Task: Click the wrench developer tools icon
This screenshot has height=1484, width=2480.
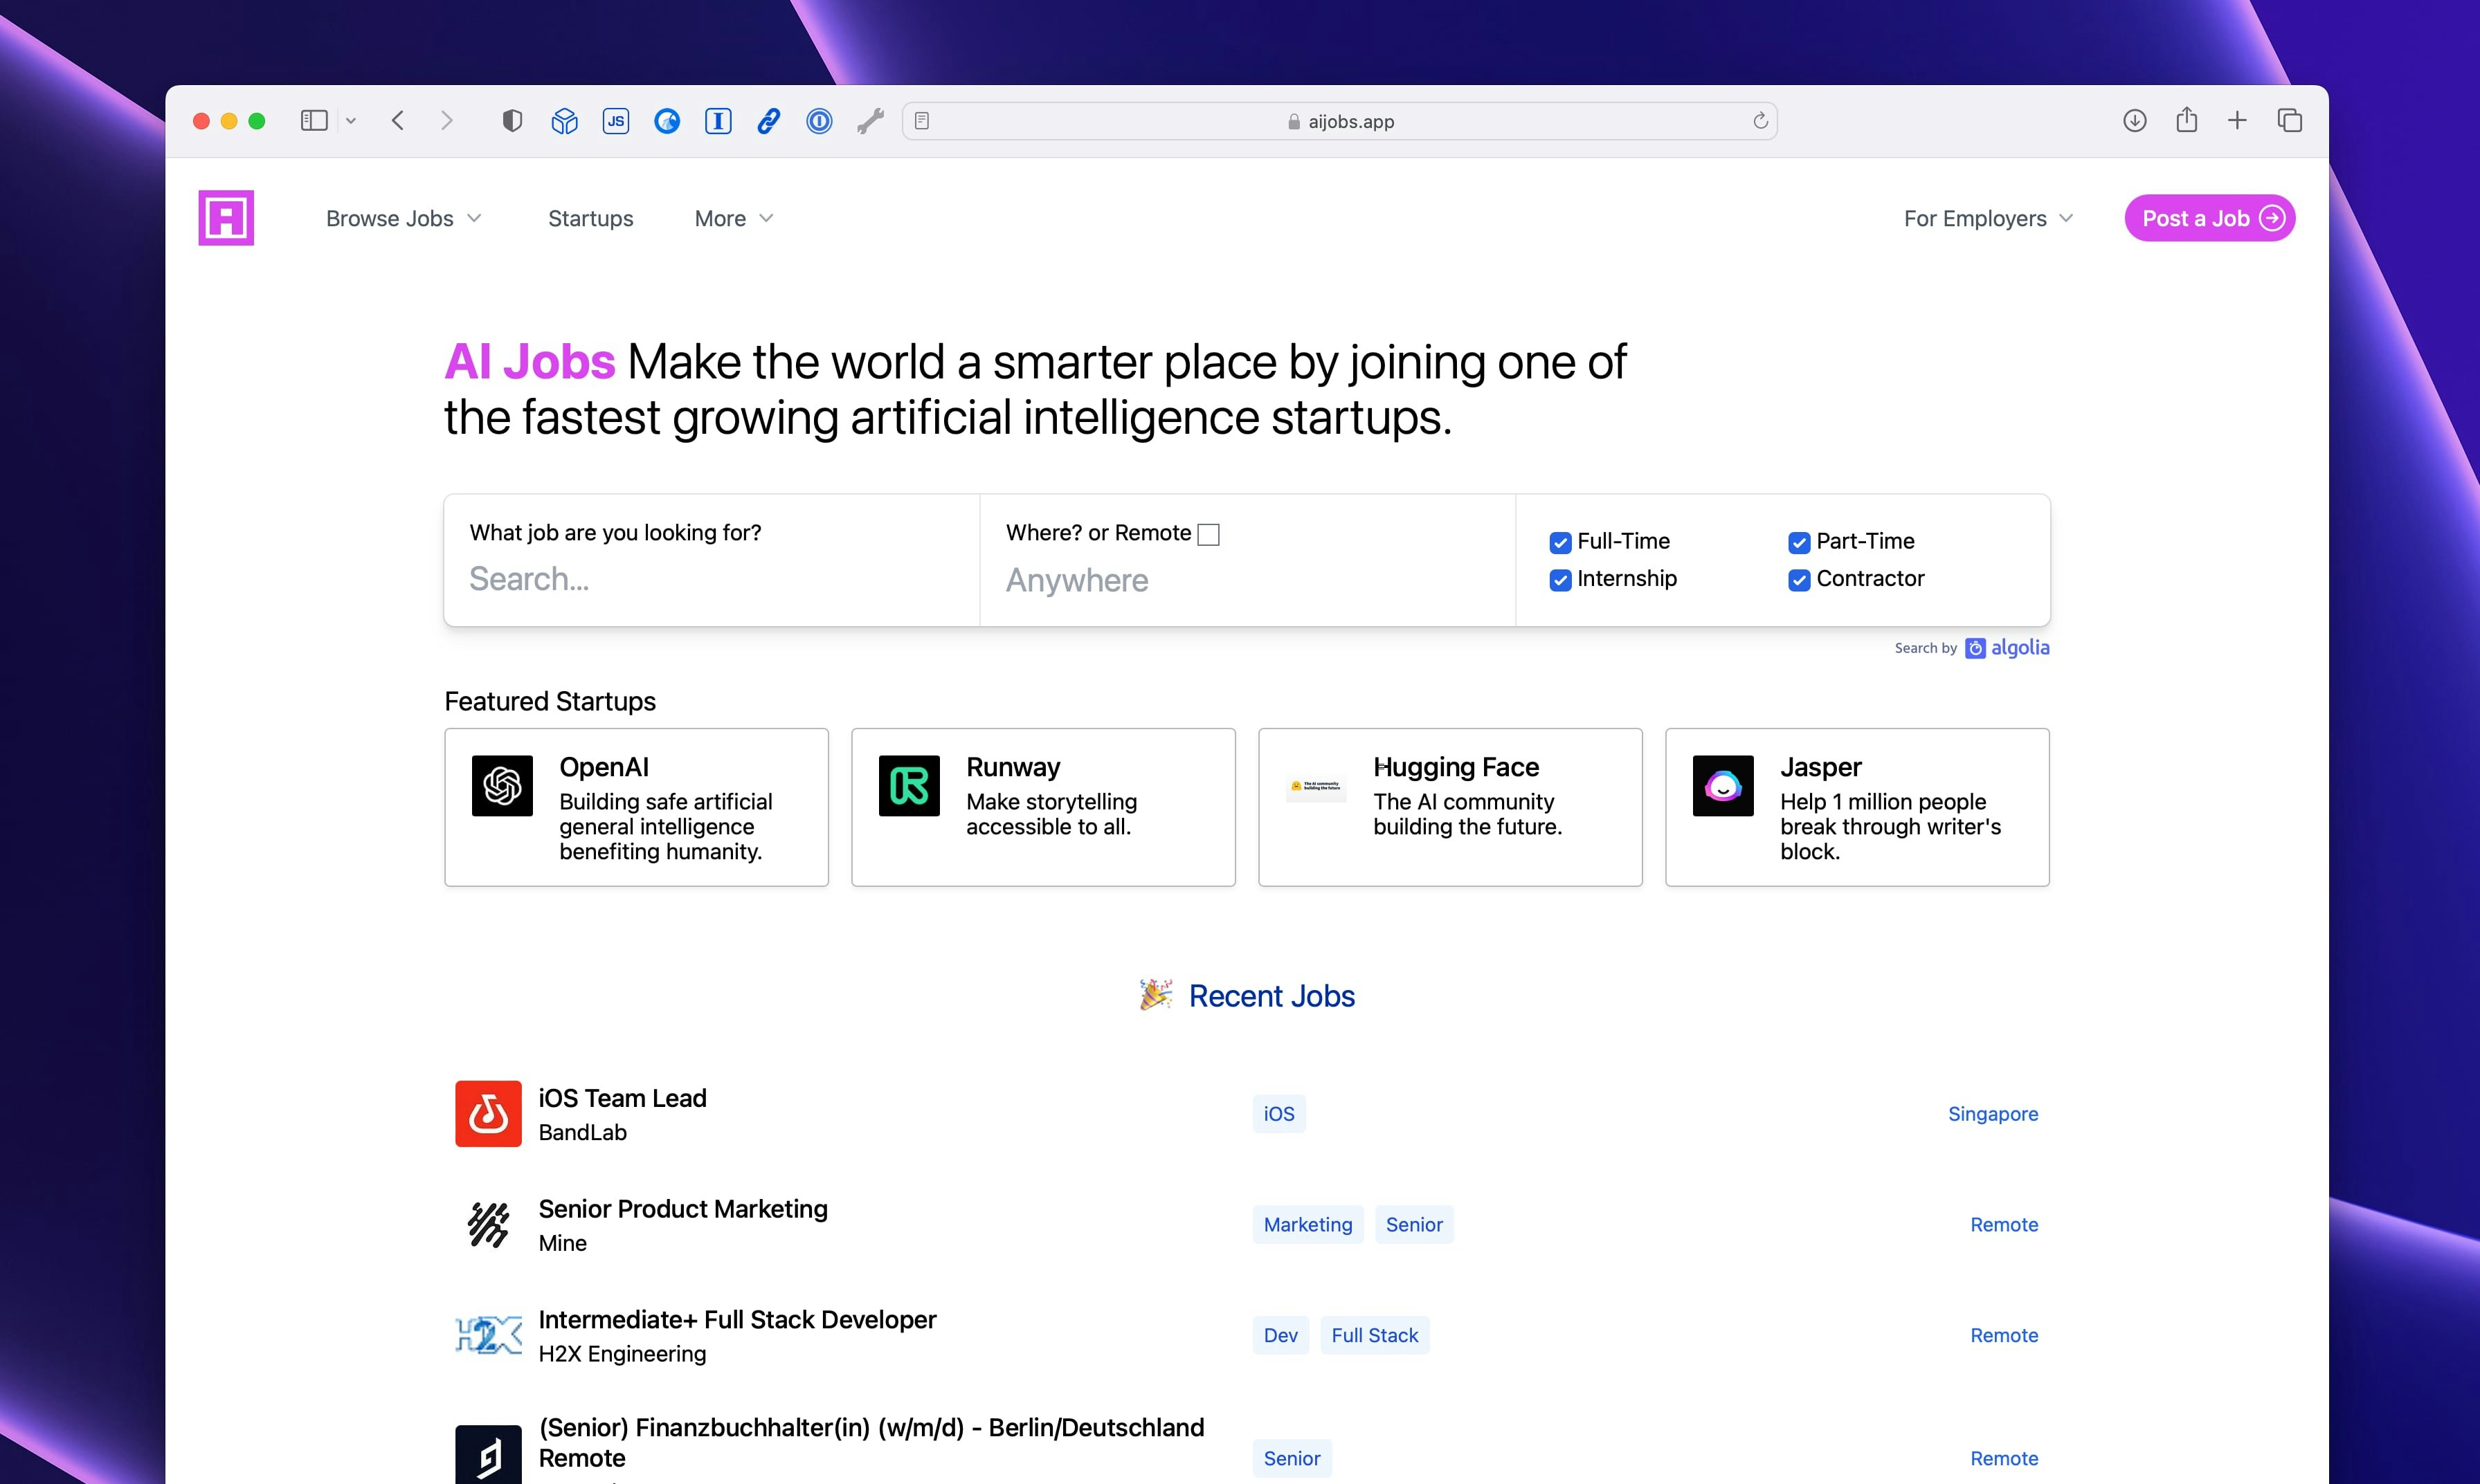Action: pyautogui.click(x=870, y=121)
